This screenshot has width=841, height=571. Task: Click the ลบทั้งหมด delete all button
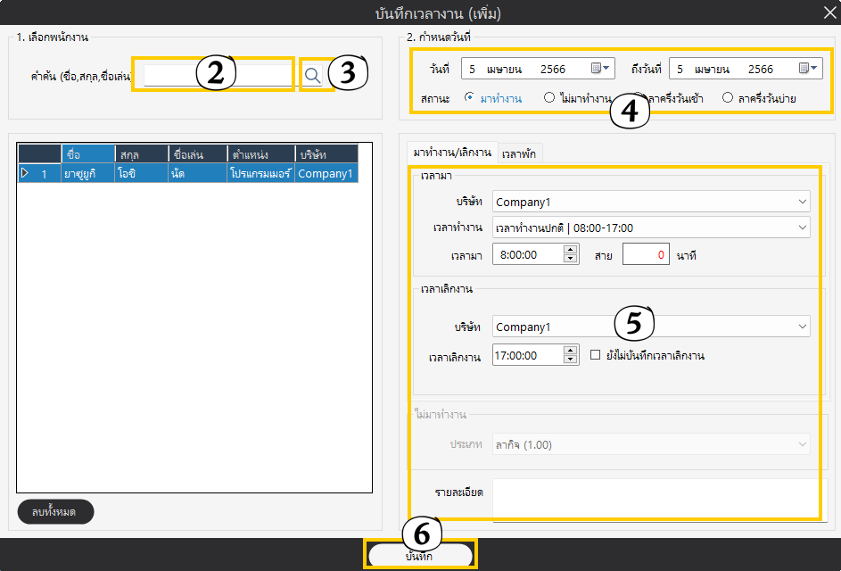point(55,511)
